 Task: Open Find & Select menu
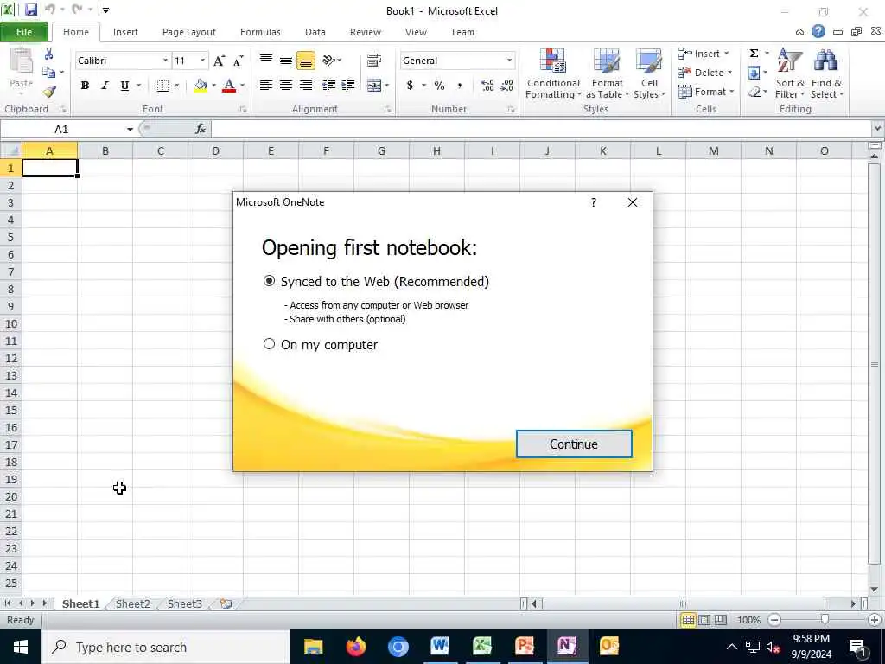[x=827, y=74]
